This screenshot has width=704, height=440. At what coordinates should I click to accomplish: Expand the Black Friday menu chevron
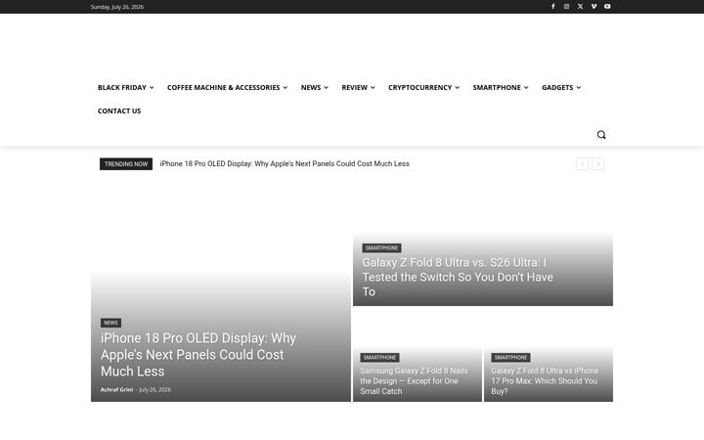click(x=152, y=88)
